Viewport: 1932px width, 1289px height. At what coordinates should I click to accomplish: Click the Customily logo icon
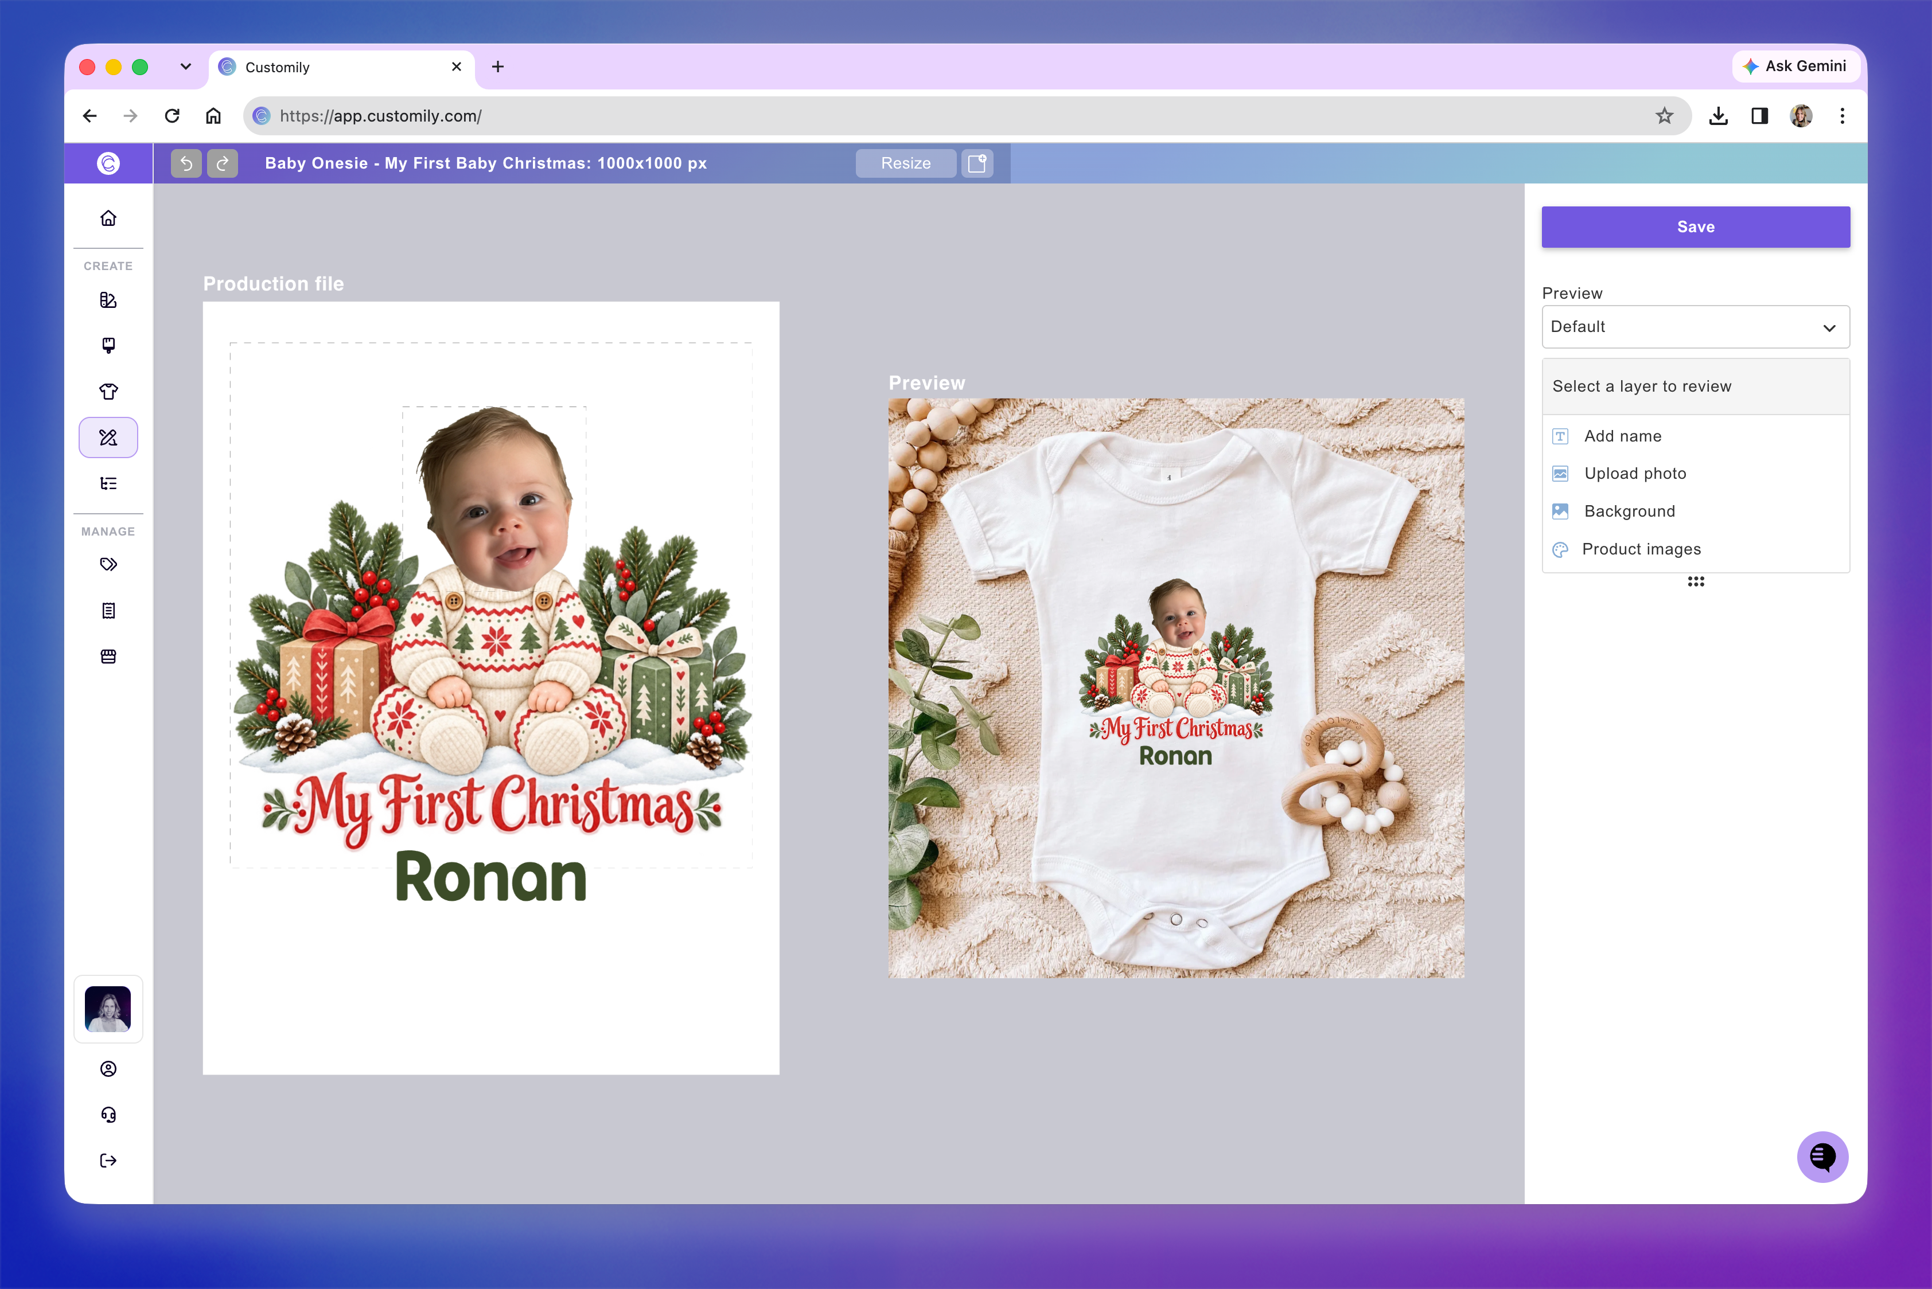coord(108,163)
